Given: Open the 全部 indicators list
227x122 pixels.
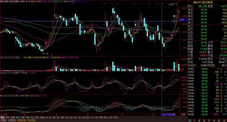Looking at the screenshot, I should tap(13, 117).
